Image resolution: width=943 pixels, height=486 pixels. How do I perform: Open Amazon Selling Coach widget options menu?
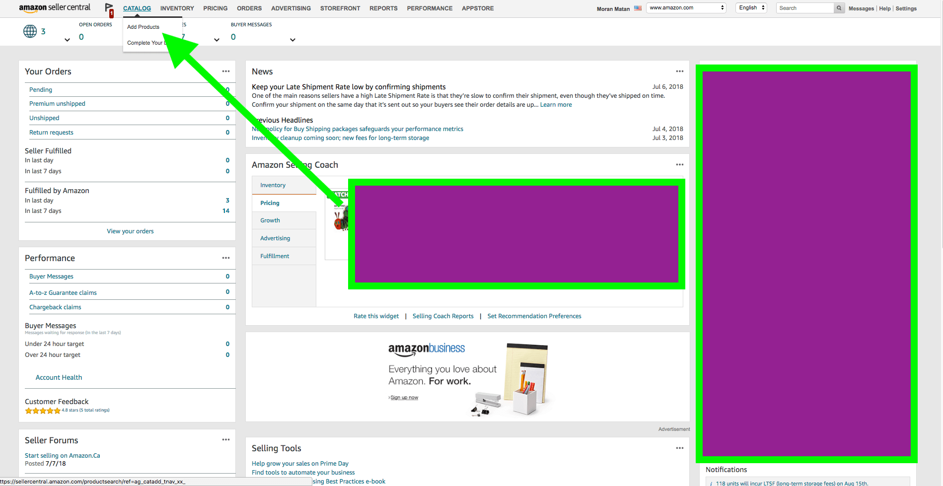680,165
